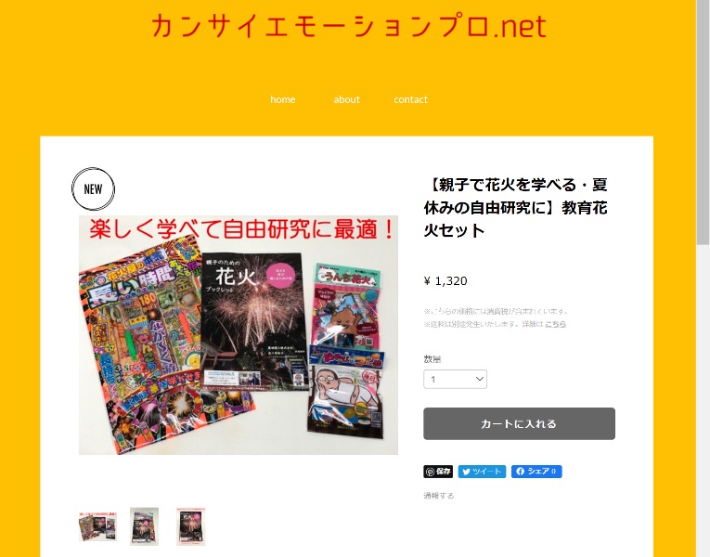Click the product title 教育花火セット
Image resolution: width=710 pixels, height=557 pixels.
[x=516, y=207]
